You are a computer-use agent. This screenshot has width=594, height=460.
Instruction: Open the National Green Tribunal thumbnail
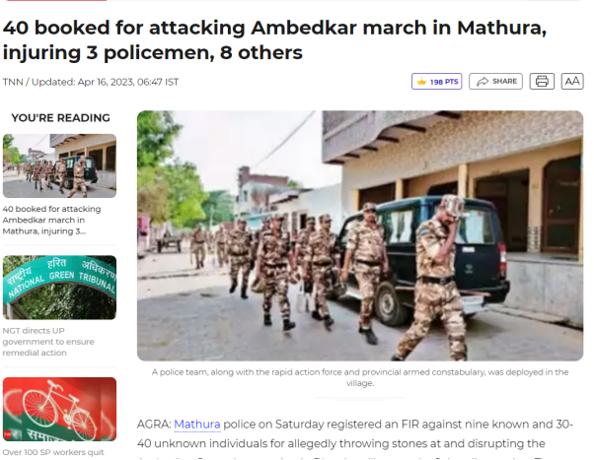click(x=59, y=288)
